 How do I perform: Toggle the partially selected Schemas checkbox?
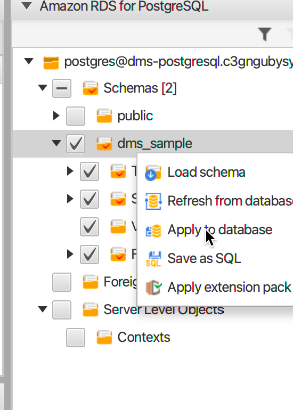tap(62, 88)
